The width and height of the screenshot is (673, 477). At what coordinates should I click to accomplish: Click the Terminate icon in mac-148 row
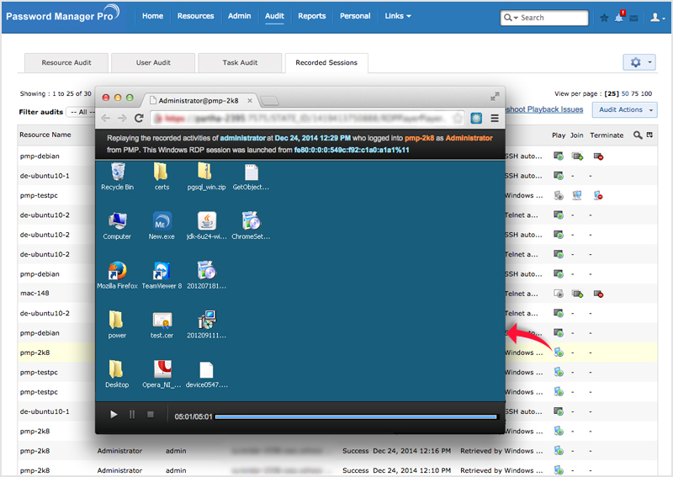coord(598,294)
